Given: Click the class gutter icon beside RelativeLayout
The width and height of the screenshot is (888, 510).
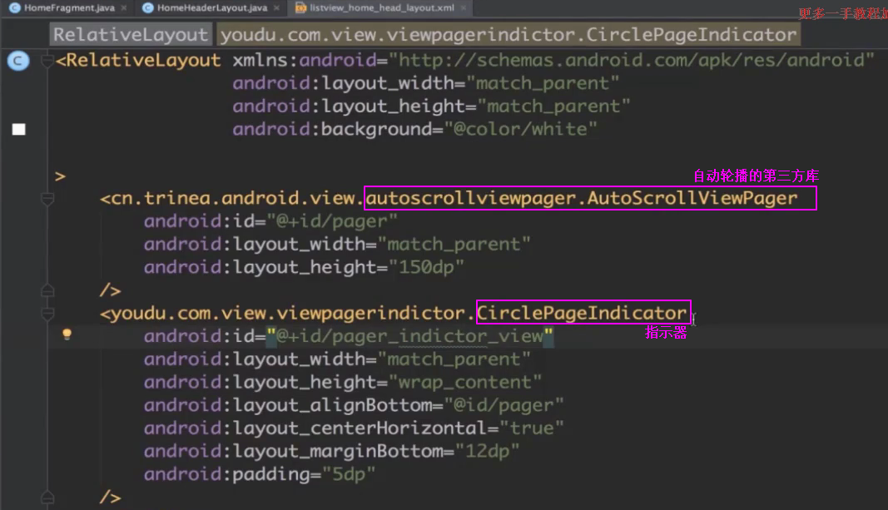Looking at the screenshot, I should click(x=18, y=61).
